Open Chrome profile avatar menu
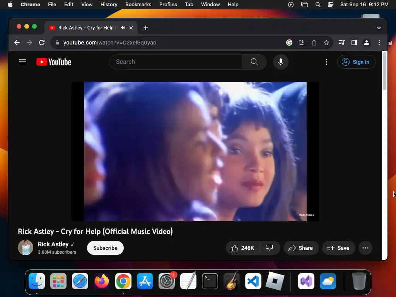The image size is (396, 297). 367,43
